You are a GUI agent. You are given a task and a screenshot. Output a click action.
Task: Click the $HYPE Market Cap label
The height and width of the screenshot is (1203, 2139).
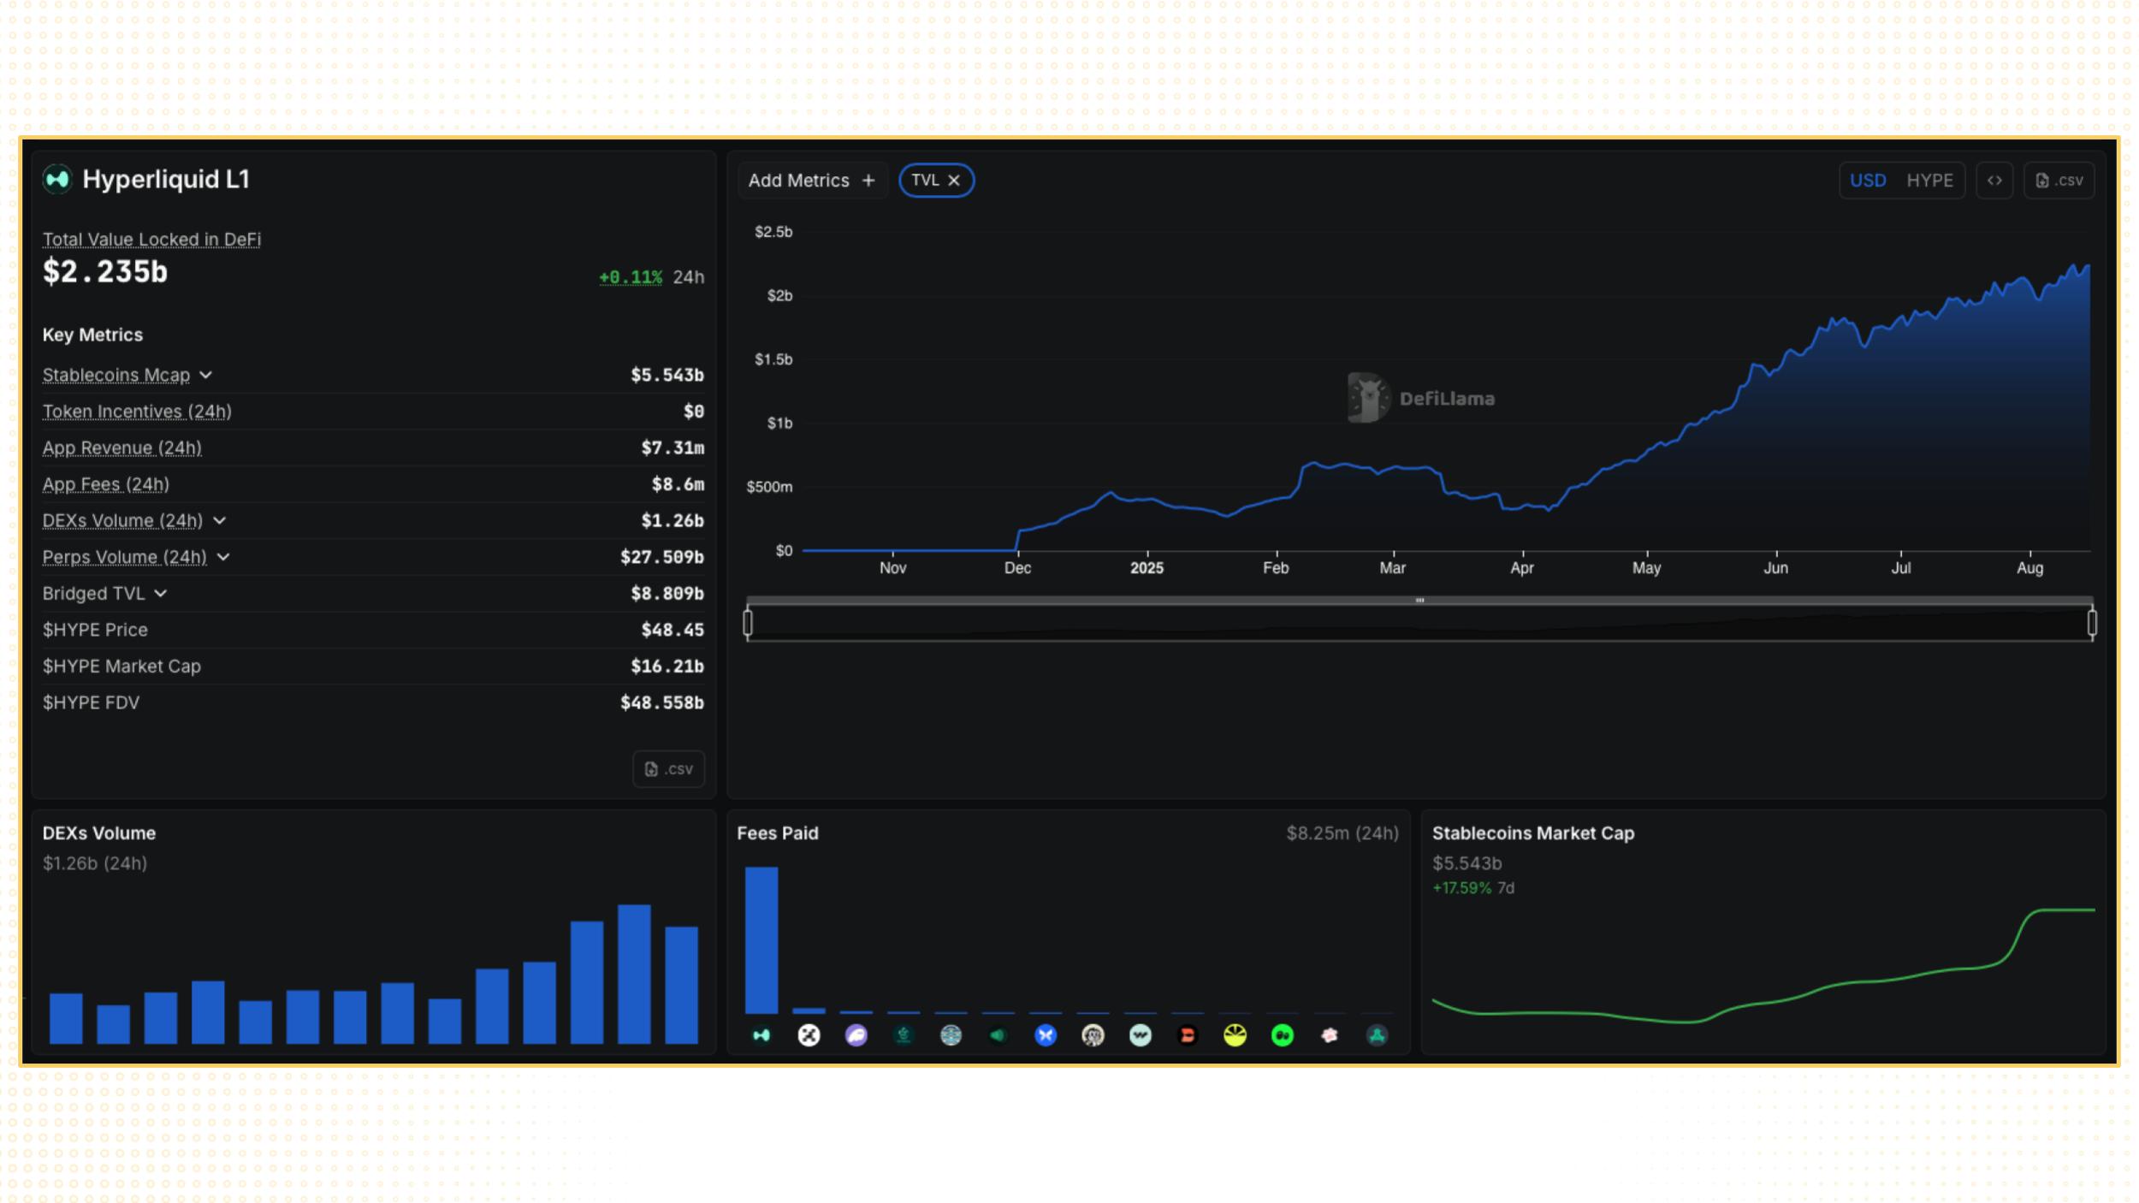point(121,666)
